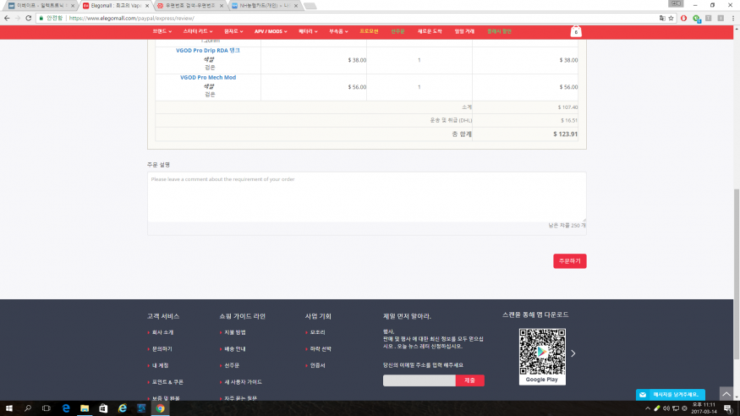Bookmark this page with the star icon
740x416 pixels.
coord(671,18)
